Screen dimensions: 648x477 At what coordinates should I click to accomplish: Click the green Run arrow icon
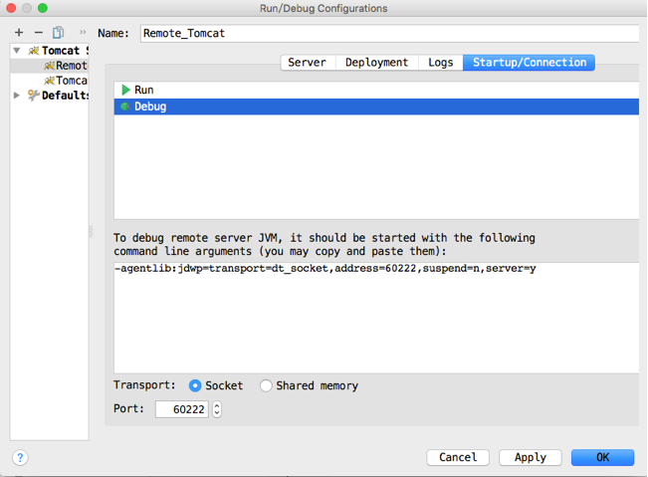click(x=125, y=90)
